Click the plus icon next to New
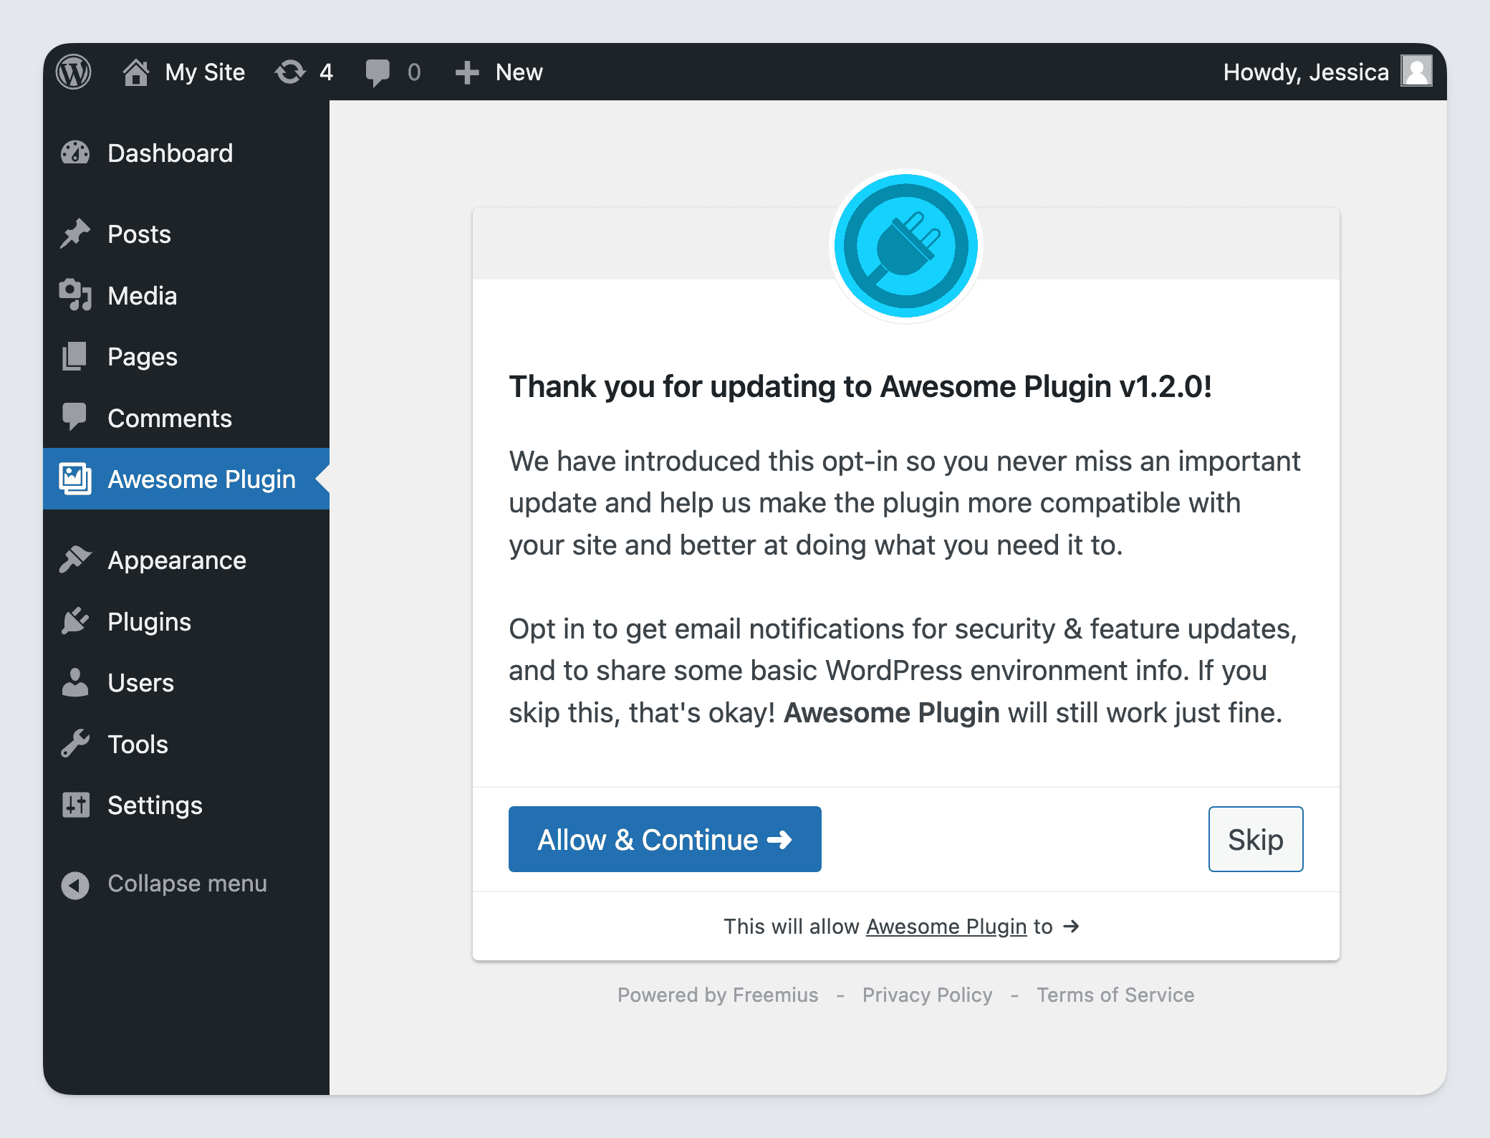Viewport: 1490px width, 1138px height. 467,72
